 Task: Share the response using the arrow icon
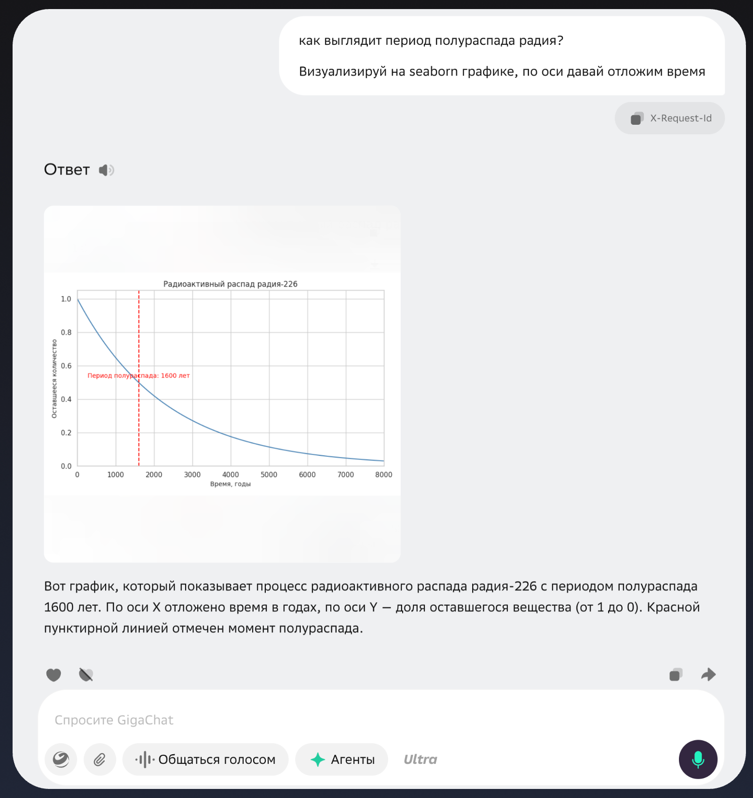708,674
